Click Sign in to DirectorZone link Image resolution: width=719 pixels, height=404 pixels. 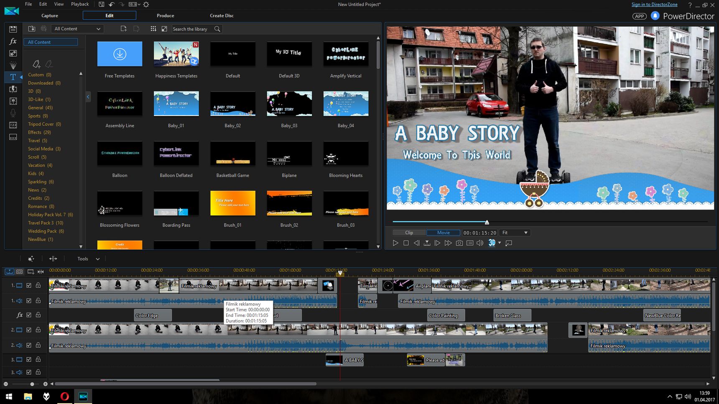[x=654, y=4]
